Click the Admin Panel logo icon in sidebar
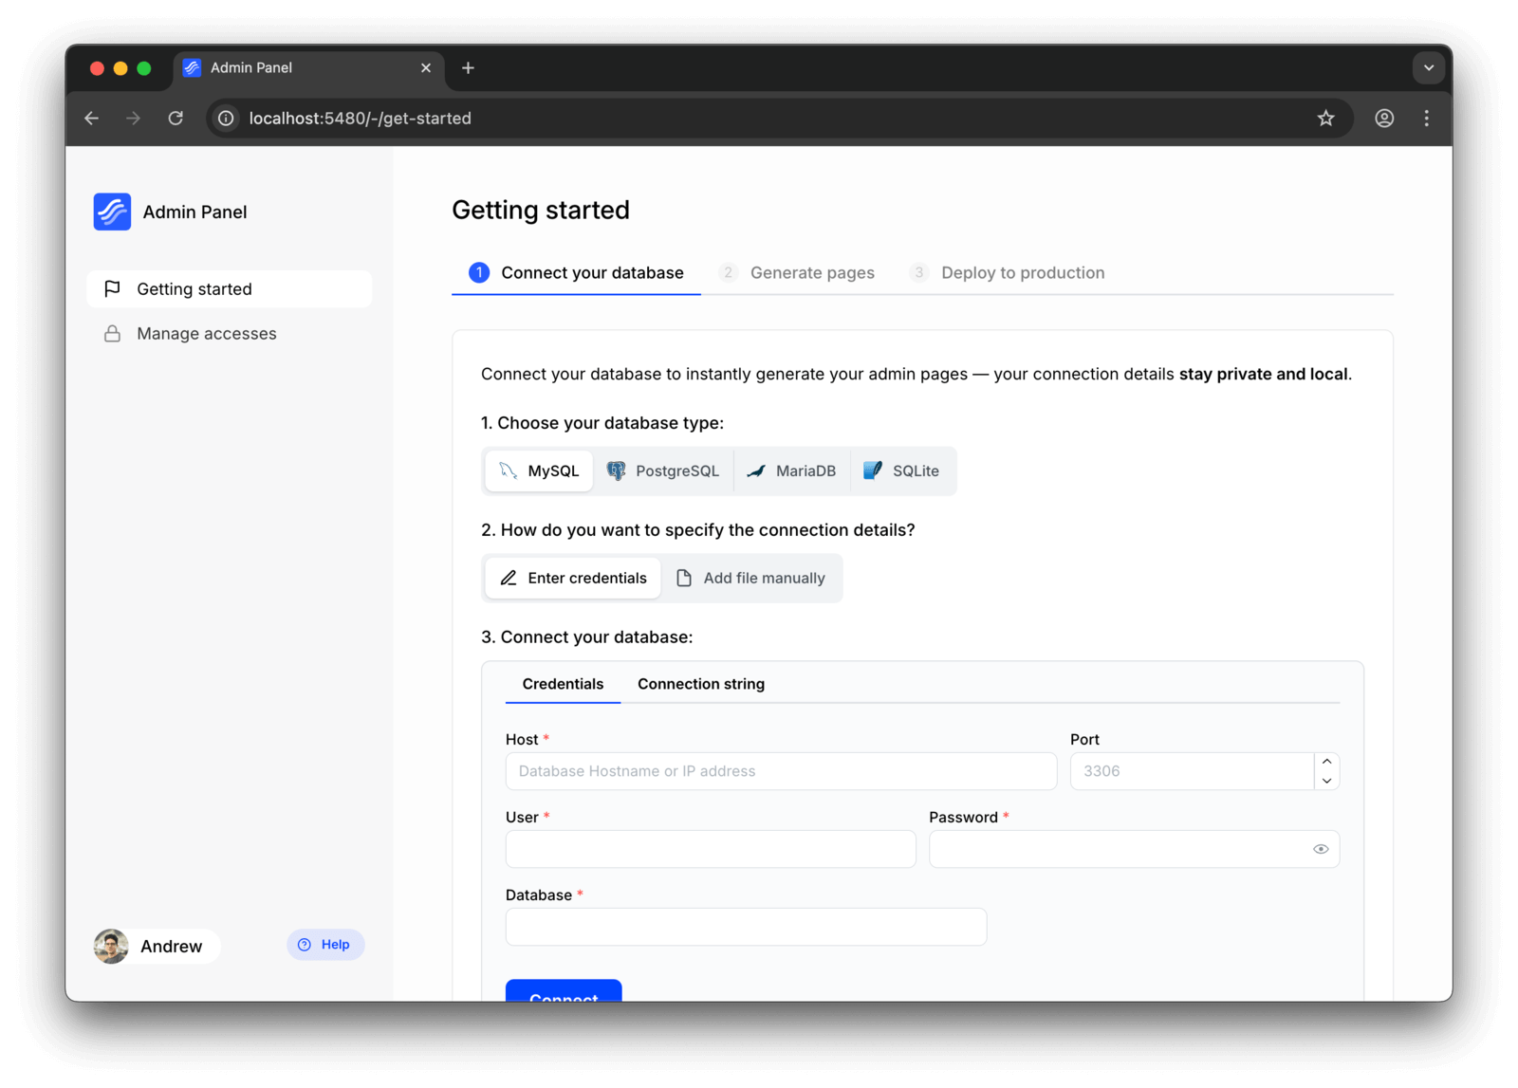 pos(112,212)
